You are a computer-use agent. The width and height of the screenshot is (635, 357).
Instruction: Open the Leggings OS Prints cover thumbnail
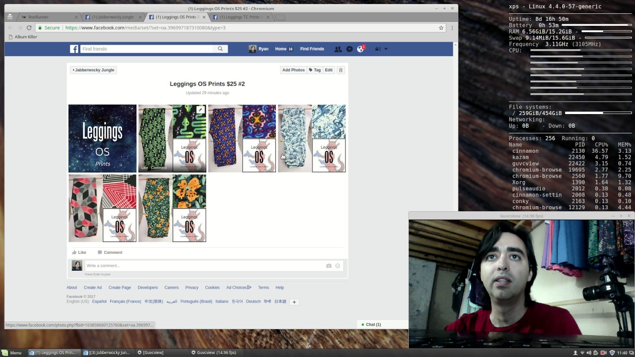coord(102,138)
